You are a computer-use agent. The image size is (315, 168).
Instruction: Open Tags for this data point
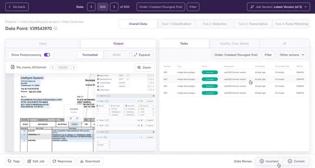pos(14,161)
